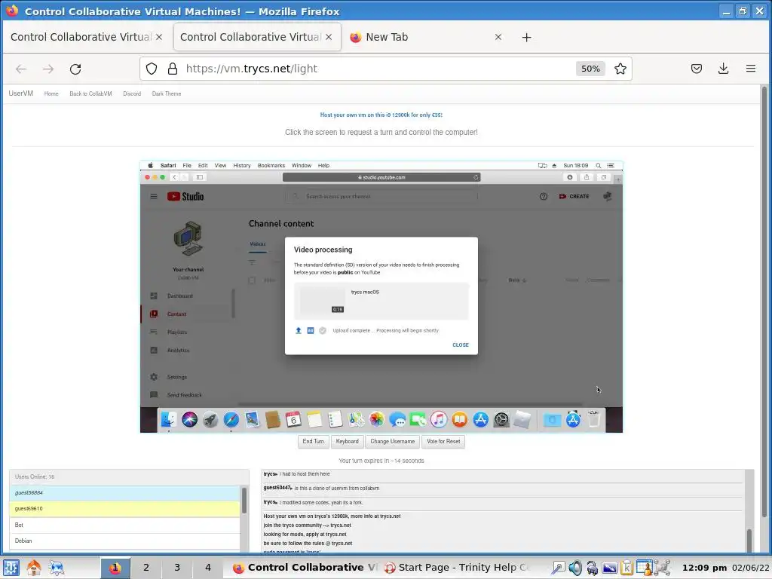Click the CREATE button in YouTube Studio
The width and height of the screenshot is (772, 579).
574,197
